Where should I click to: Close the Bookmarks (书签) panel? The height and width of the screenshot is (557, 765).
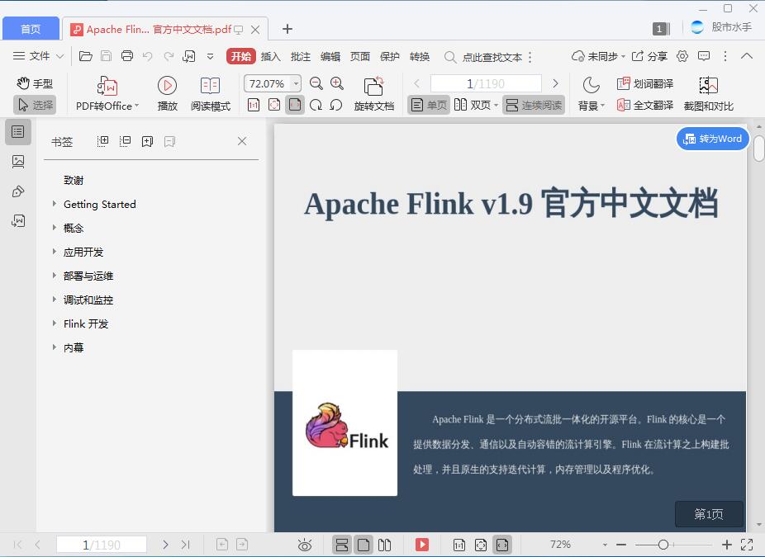[x=242, y=141]
